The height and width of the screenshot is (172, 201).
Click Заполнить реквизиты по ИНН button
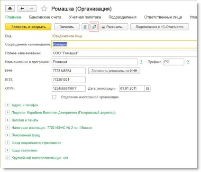click(114, 71)
